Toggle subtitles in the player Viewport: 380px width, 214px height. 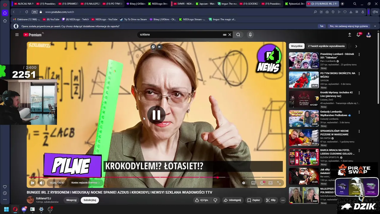coord(253,183)
